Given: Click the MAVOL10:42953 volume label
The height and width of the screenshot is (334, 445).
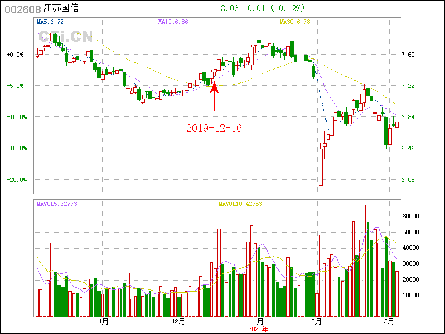Looking at the screenshot, I should coord(240,204).
